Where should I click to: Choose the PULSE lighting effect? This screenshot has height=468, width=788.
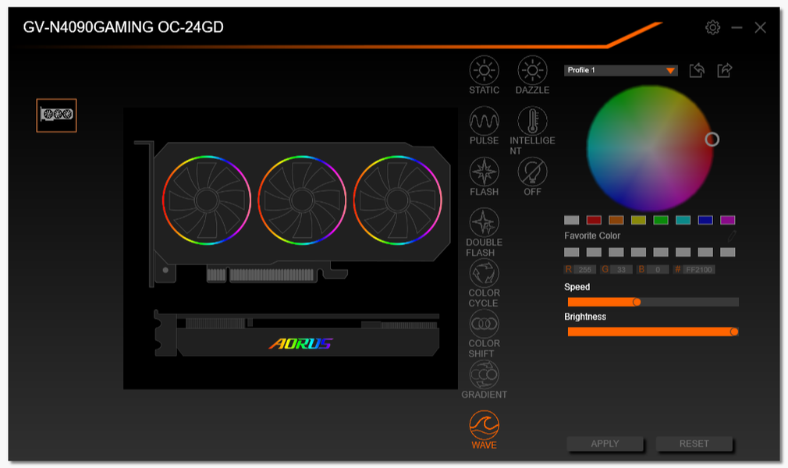pos(484,126)
